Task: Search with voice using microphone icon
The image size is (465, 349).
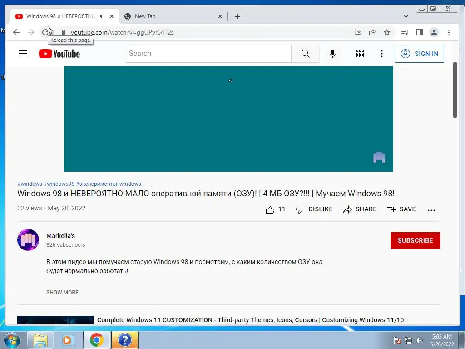Action: tap(333, 54)
